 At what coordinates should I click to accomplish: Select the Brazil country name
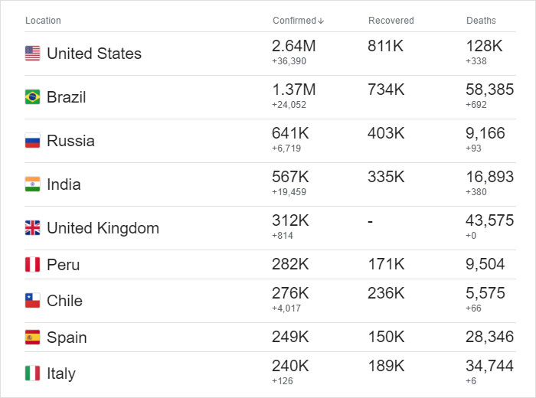point(67,97)
